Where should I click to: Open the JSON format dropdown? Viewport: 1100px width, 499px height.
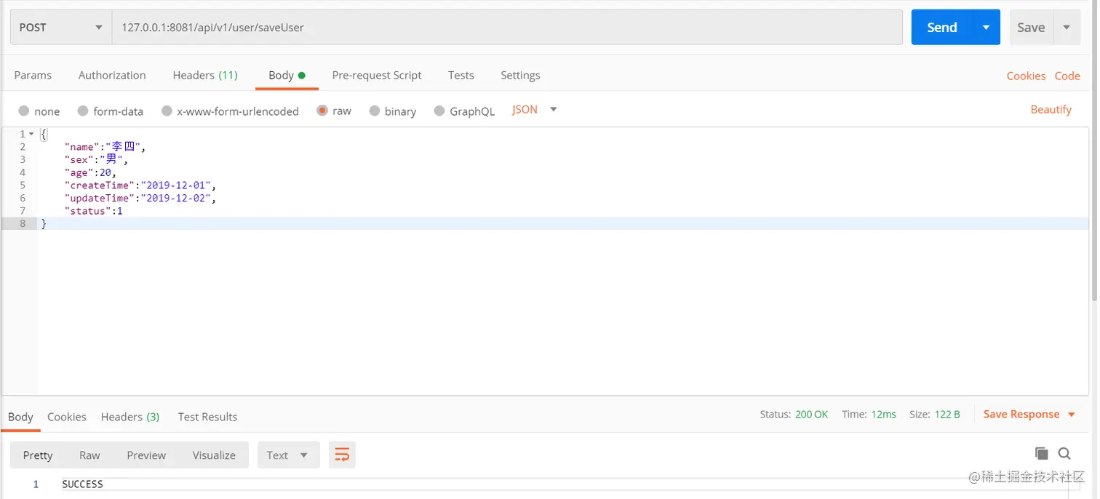coord(534,110)
